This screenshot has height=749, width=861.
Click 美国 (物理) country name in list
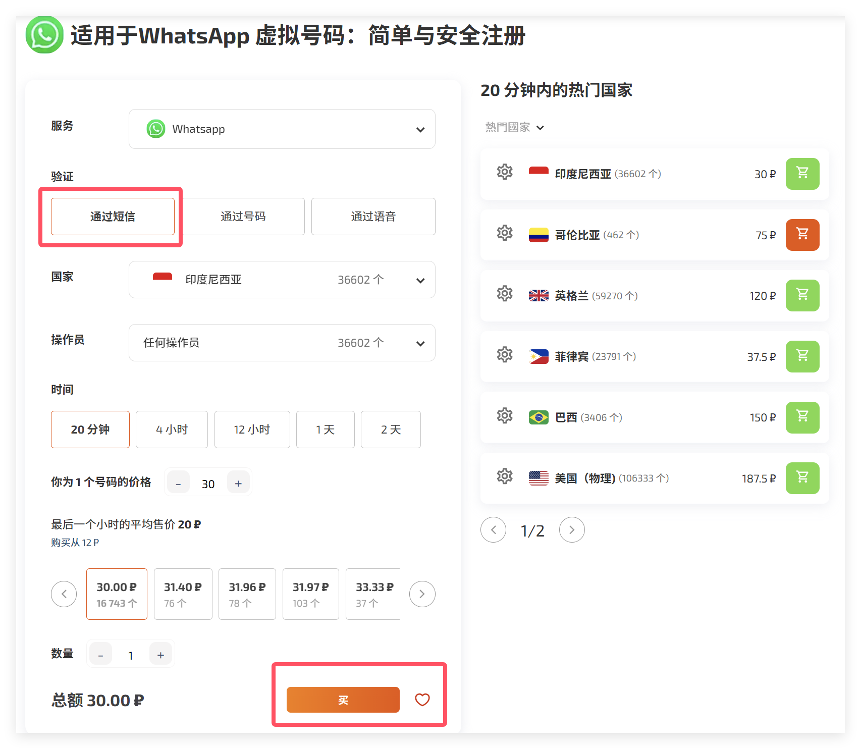pyautogui.click(x=585, y=478)
